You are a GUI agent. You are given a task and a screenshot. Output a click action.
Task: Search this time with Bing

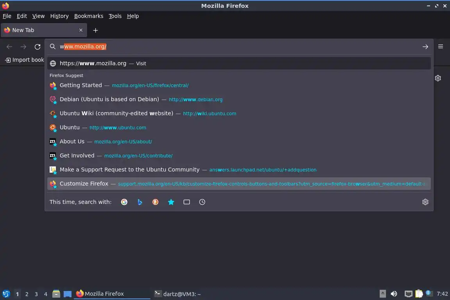coord(139,202)
